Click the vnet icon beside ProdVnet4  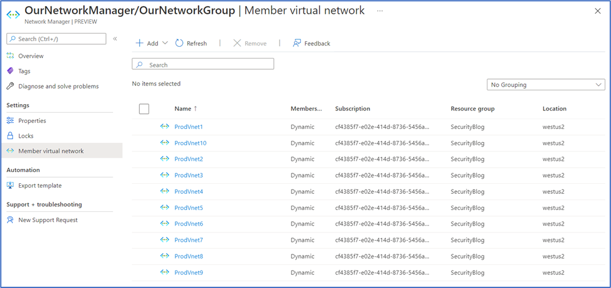[x=164, y=191]
